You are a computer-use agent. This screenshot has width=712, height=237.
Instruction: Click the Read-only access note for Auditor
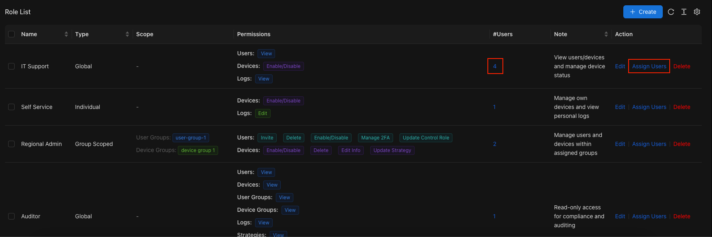tap(579, 216)
